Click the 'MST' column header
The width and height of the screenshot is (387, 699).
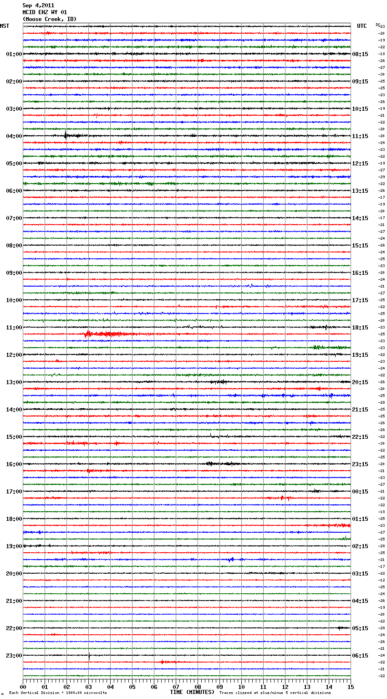point(5,26)
